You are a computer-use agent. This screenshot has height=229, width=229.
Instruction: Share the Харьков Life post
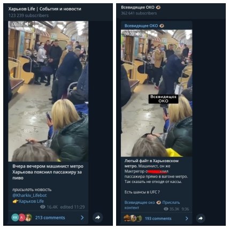98,217
